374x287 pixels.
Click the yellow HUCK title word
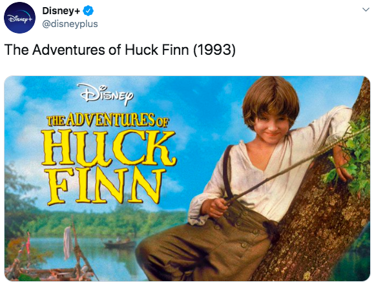(x=109, y=148)
